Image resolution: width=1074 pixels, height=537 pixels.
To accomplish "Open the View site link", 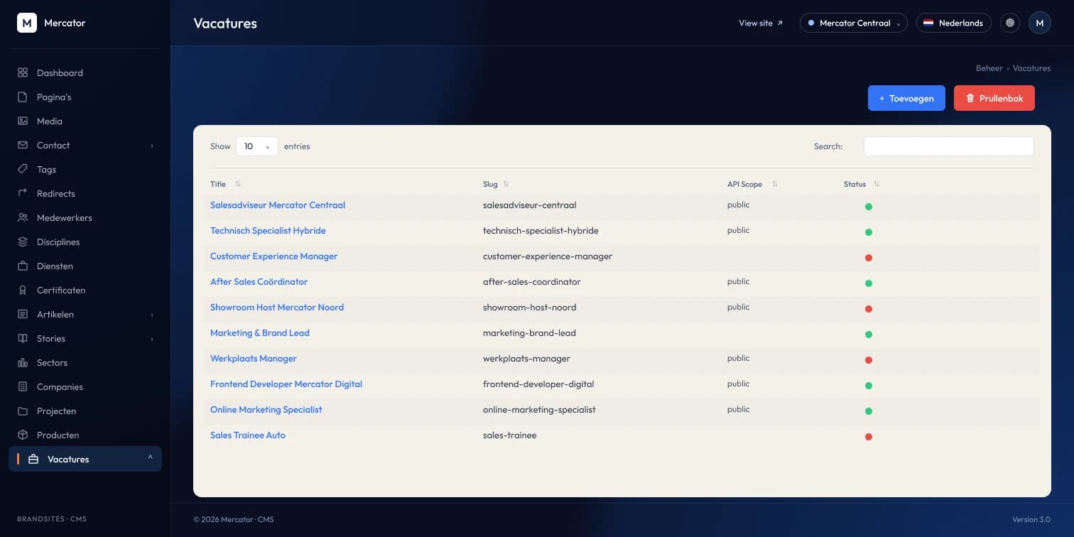I will click(761, 23).
